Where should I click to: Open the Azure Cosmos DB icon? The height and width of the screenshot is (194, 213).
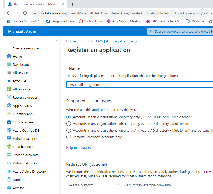coord(9,130)
